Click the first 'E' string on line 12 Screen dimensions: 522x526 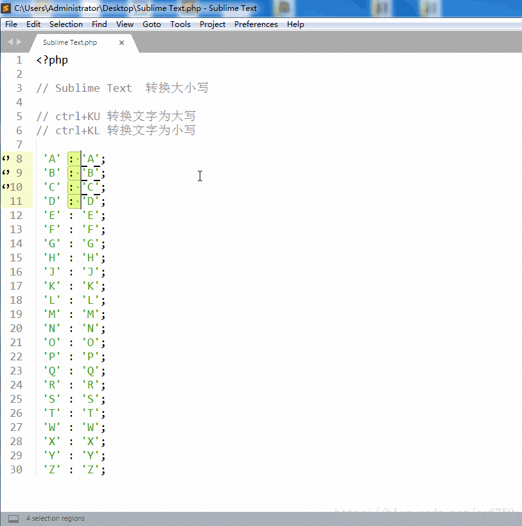click(52, 215)
